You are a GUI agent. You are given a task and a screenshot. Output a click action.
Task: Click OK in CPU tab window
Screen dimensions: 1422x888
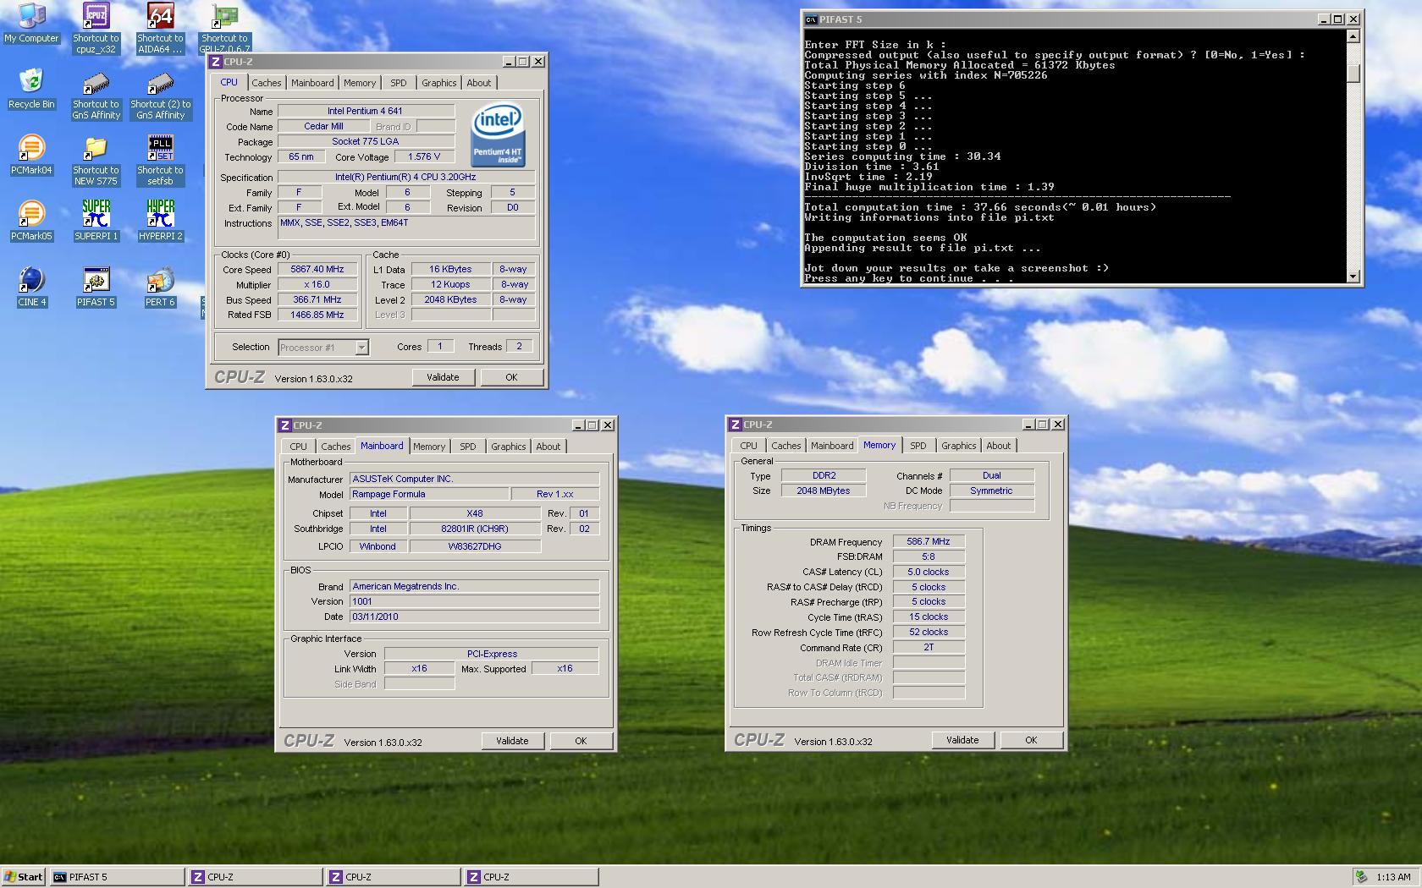click(511, 378)
